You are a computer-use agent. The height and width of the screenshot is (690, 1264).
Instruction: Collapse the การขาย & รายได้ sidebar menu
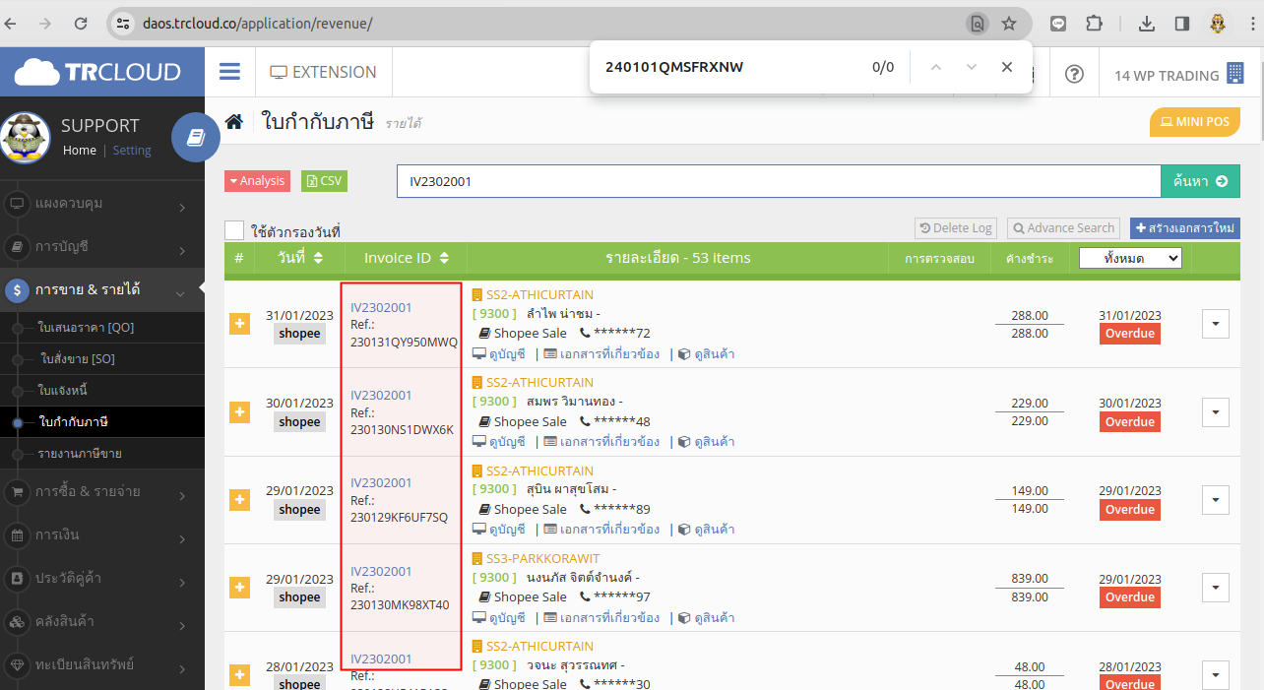102,289
